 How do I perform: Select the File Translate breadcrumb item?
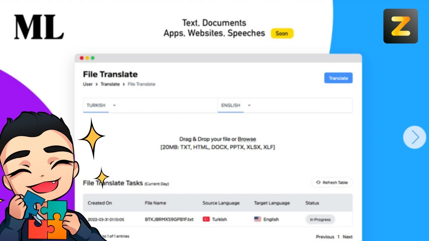coord(141,84)
